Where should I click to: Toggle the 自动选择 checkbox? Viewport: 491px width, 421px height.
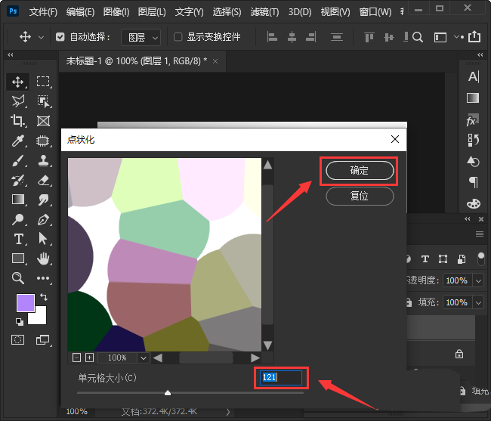[x=60, y=37]
